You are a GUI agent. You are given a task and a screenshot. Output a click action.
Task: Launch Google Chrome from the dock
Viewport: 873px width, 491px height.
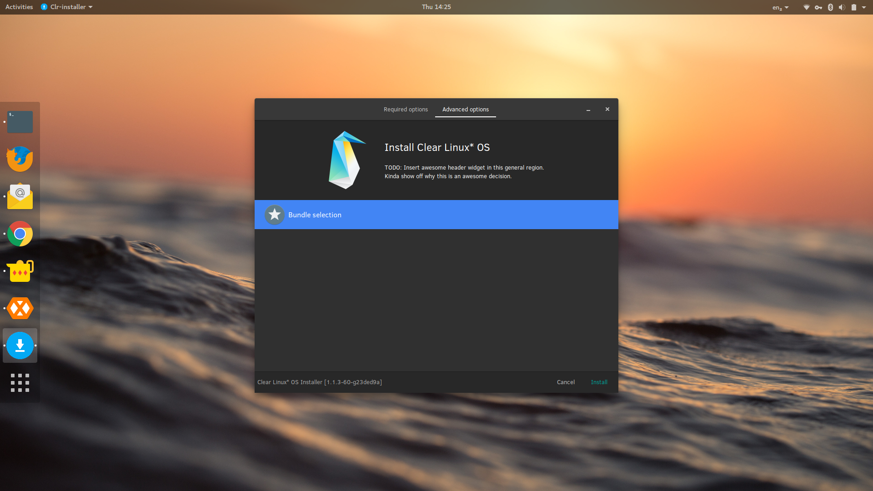pos(20,234)
